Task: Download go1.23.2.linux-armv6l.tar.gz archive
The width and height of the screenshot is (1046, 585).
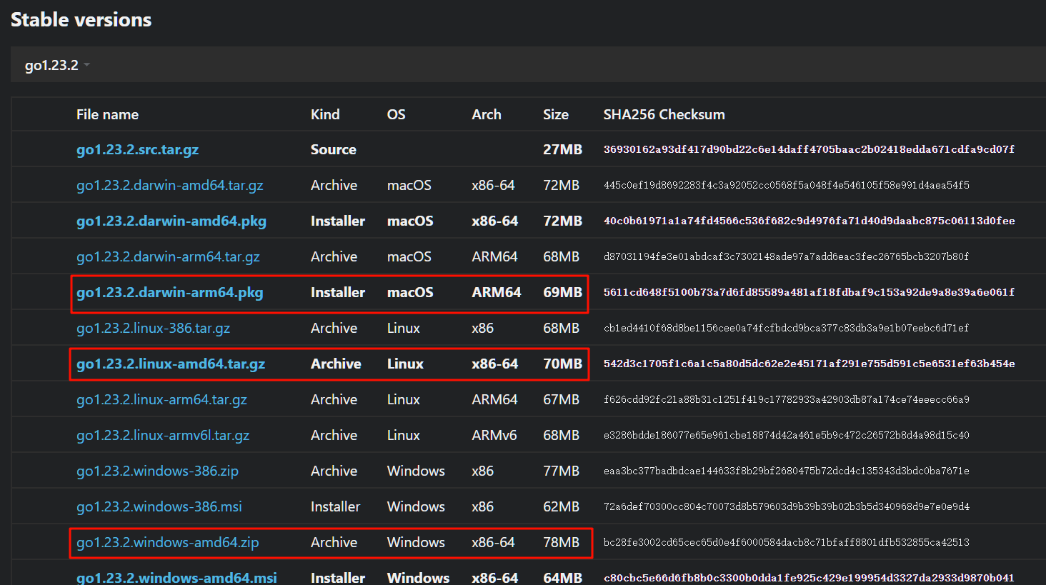Action: (x=163, y=435)
